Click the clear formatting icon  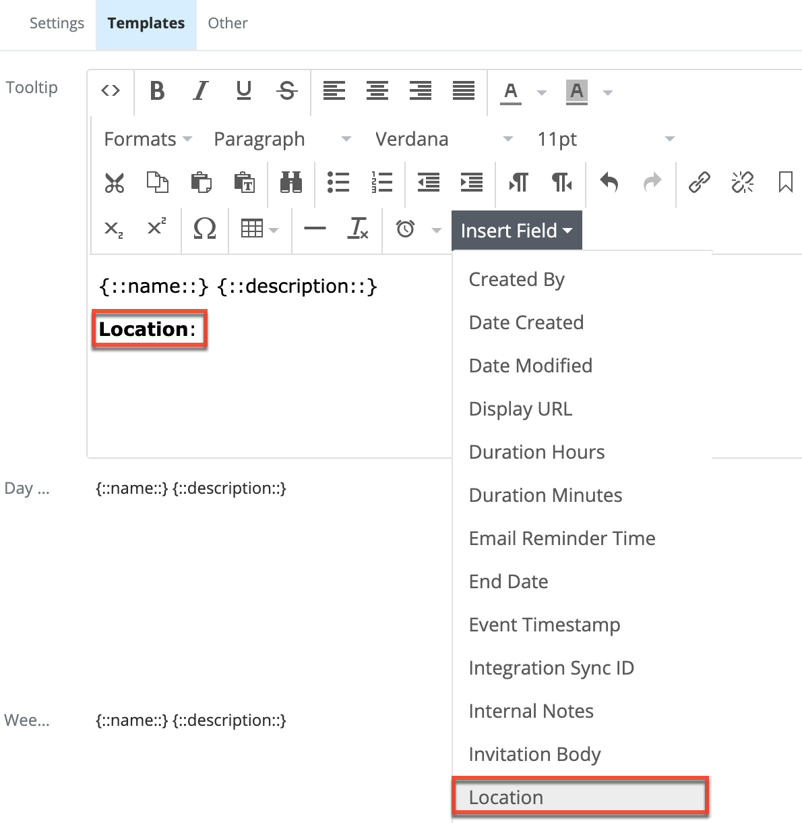point(358,229)
